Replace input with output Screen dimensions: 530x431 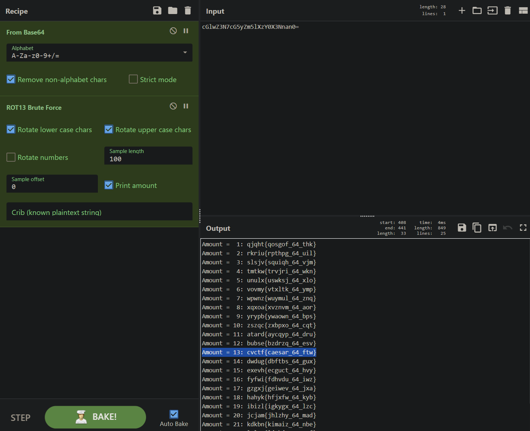click(x=493, y=228)
